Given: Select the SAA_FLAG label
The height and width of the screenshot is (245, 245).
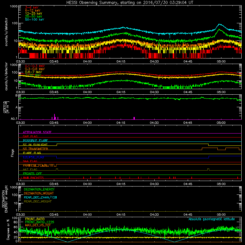Looking at the screenshot, I should [30, 161].
